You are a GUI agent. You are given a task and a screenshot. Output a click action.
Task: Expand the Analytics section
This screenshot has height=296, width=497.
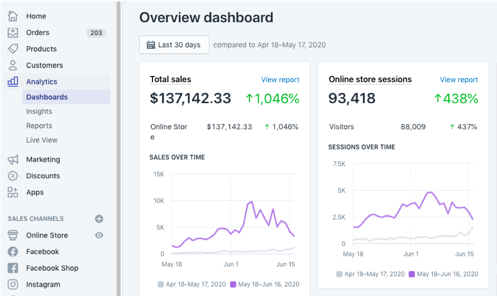(42, 81)
